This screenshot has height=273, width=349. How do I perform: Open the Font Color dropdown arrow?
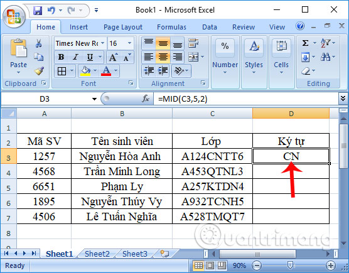coord(115,71)
